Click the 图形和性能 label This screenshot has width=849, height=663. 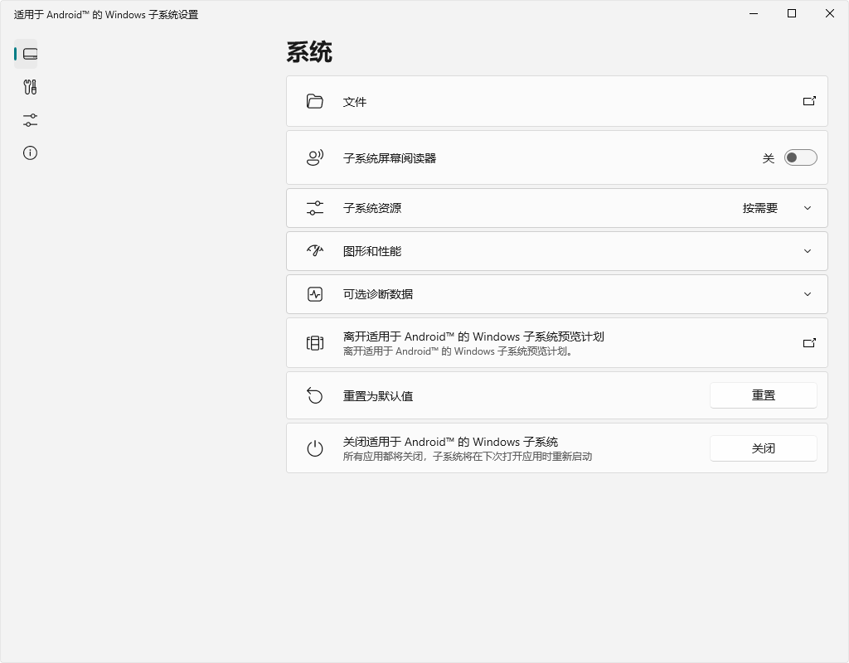372,251
